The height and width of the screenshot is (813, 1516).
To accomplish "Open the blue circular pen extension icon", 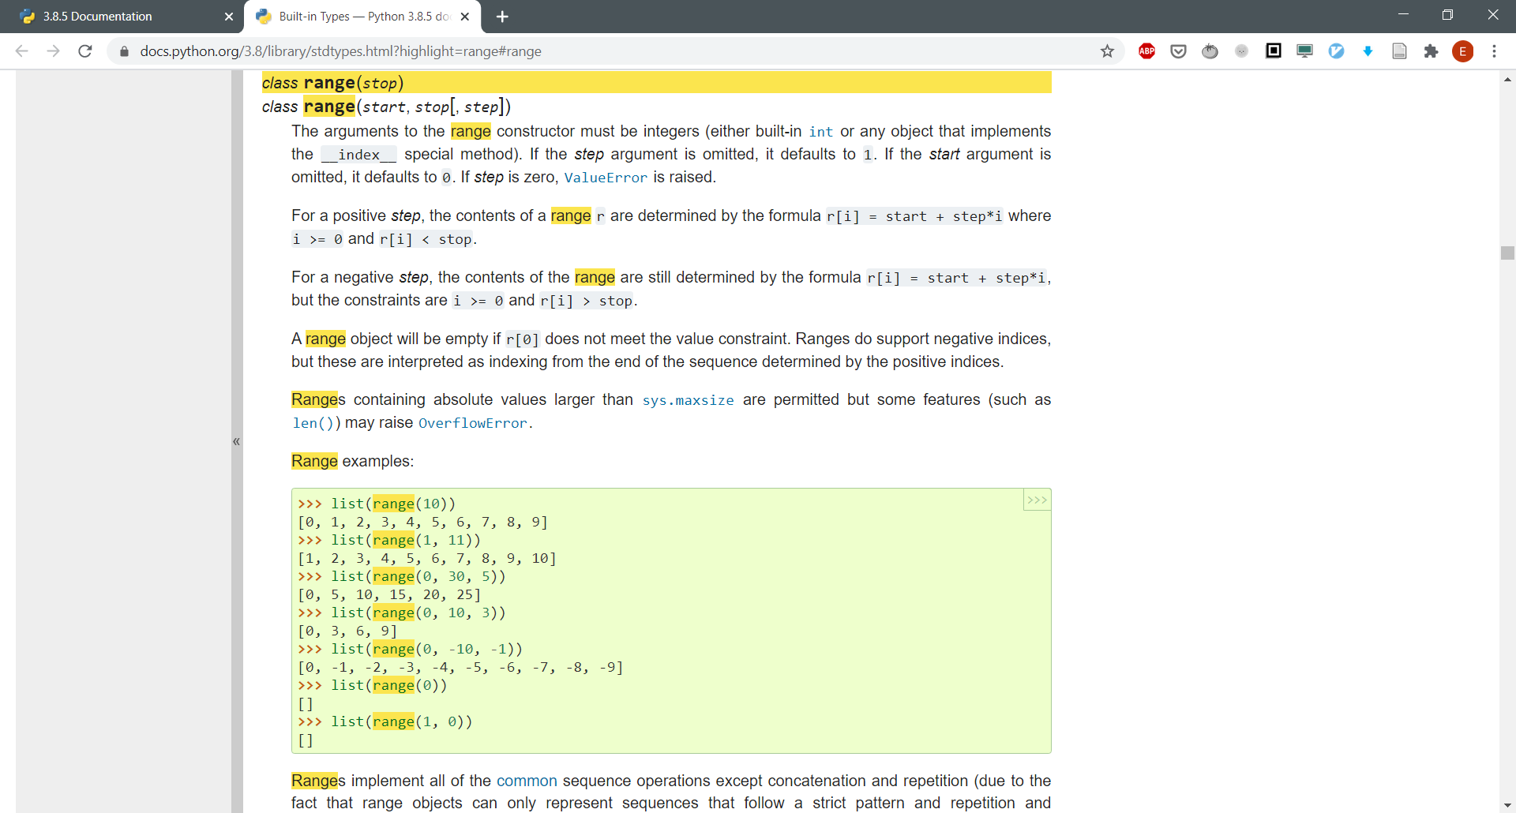I will 1336,51.
